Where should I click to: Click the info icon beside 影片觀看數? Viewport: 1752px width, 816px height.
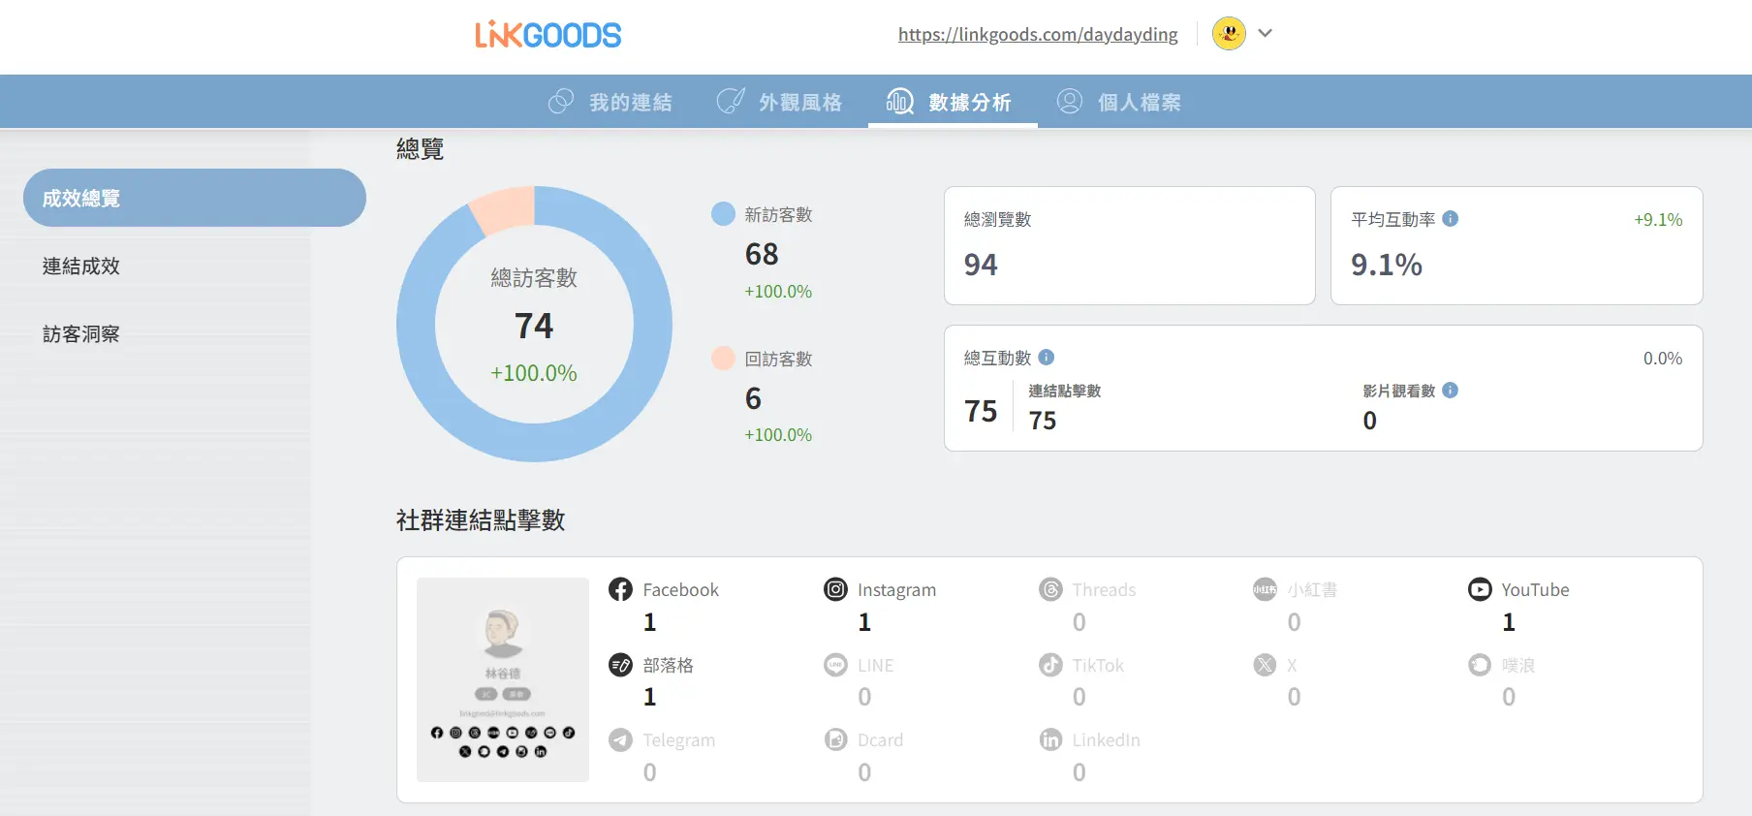(x=1451, y=391)
